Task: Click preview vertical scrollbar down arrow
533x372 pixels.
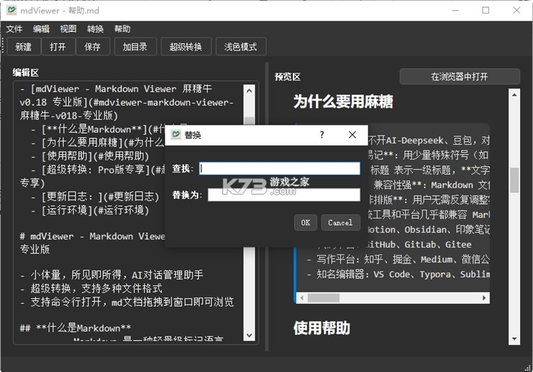Action: click(515, 339)
